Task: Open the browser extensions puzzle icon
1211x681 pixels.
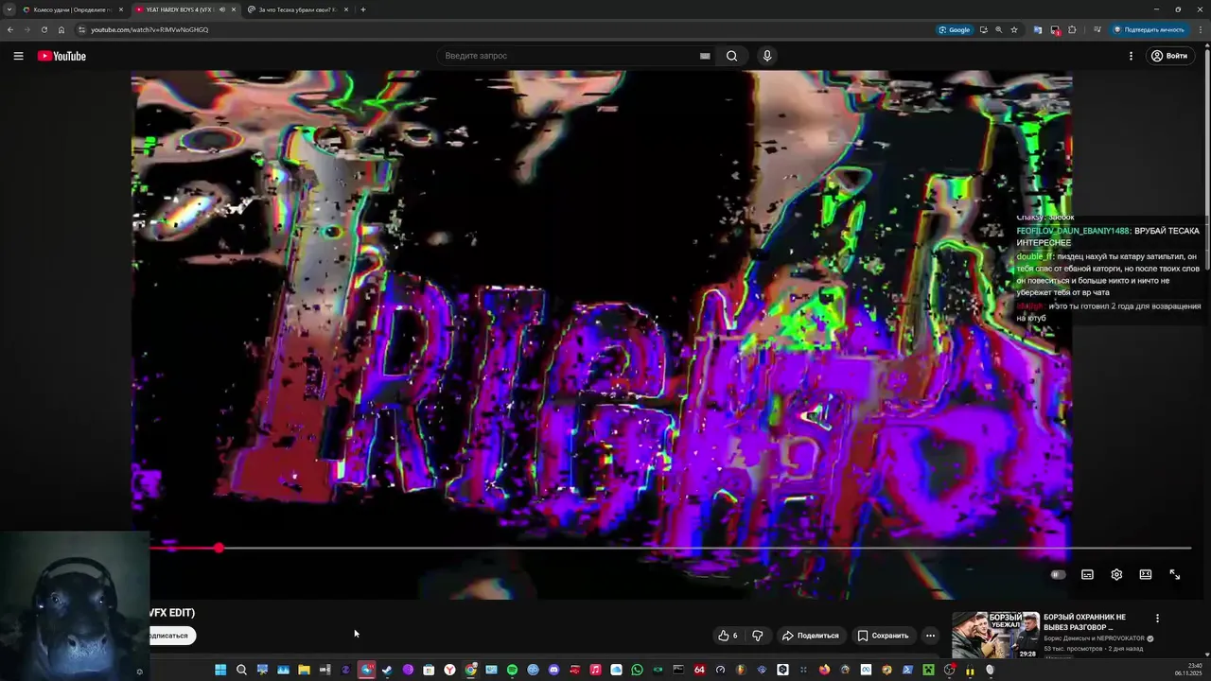Action: pos(1072,29)
